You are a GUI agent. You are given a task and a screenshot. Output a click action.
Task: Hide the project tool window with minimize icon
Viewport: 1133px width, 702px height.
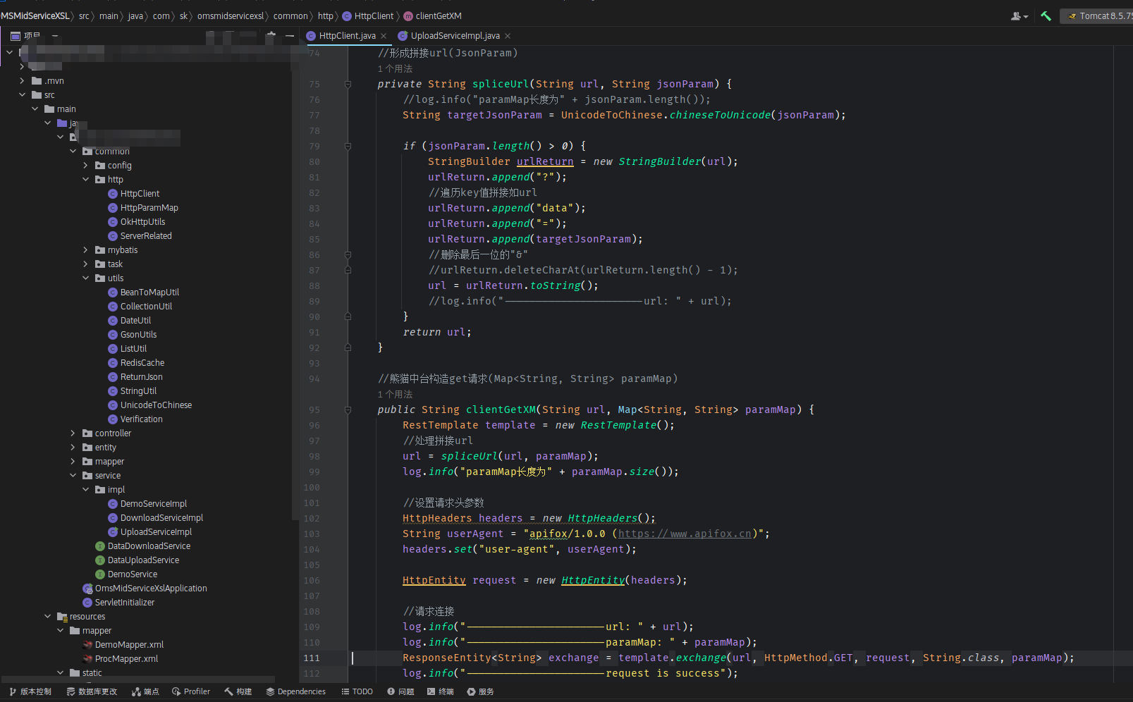tap(290, 35)
